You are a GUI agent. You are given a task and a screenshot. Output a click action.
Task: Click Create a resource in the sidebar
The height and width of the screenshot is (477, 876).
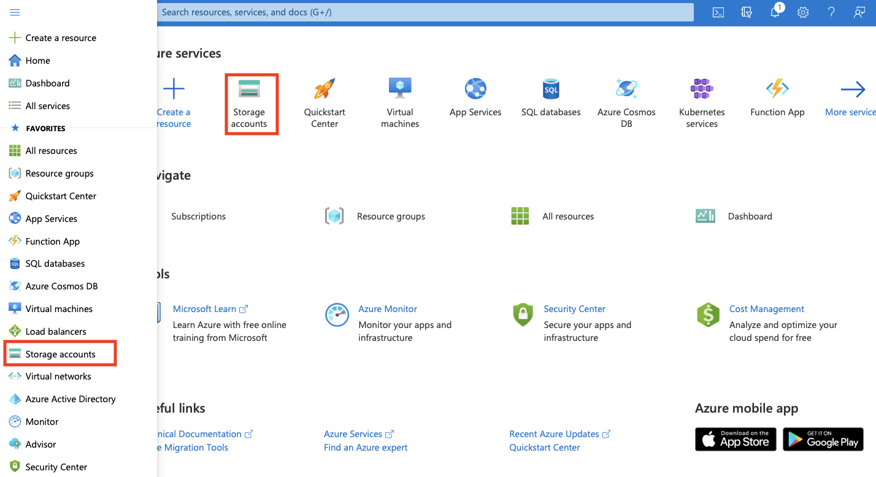click(60, 38)
